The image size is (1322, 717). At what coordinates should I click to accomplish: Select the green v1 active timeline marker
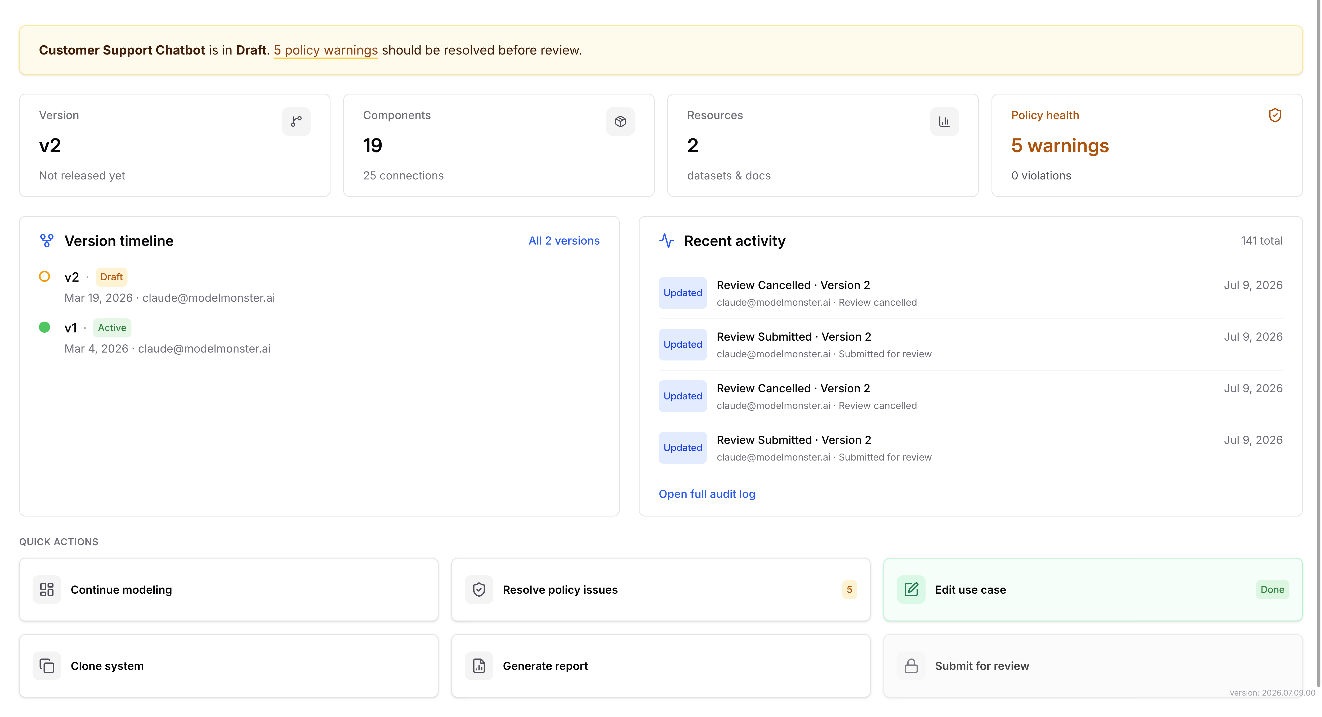coord(45,327)
